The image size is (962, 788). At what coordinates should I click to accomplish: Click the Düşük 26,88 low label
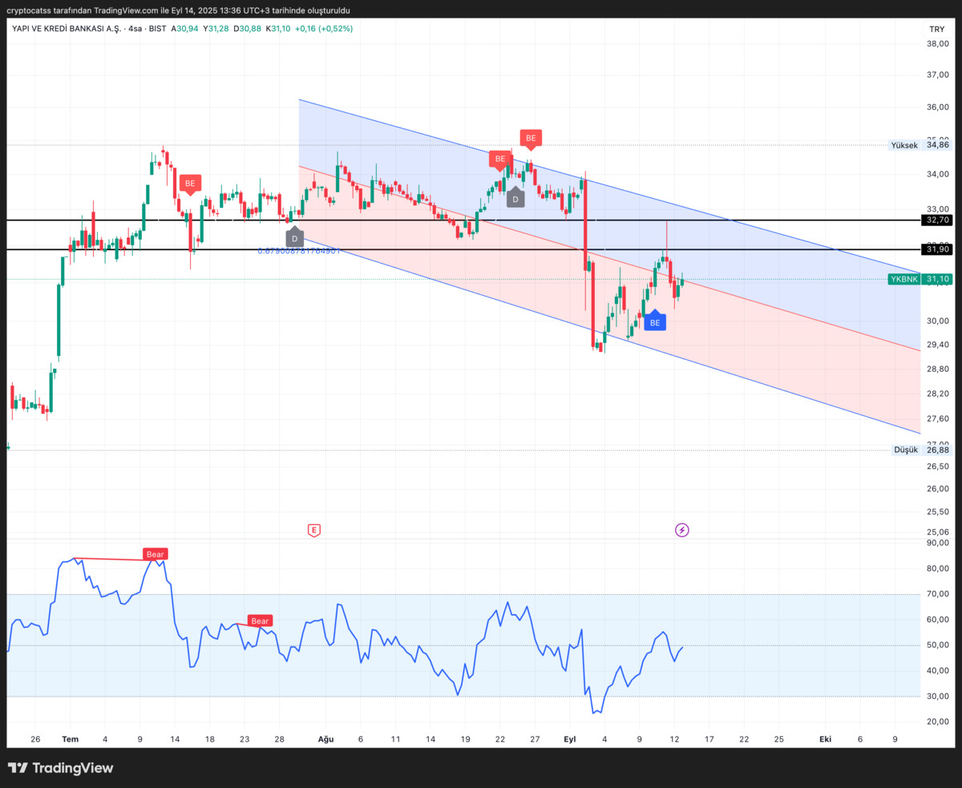pyautogui.click(x=921, y=450)
